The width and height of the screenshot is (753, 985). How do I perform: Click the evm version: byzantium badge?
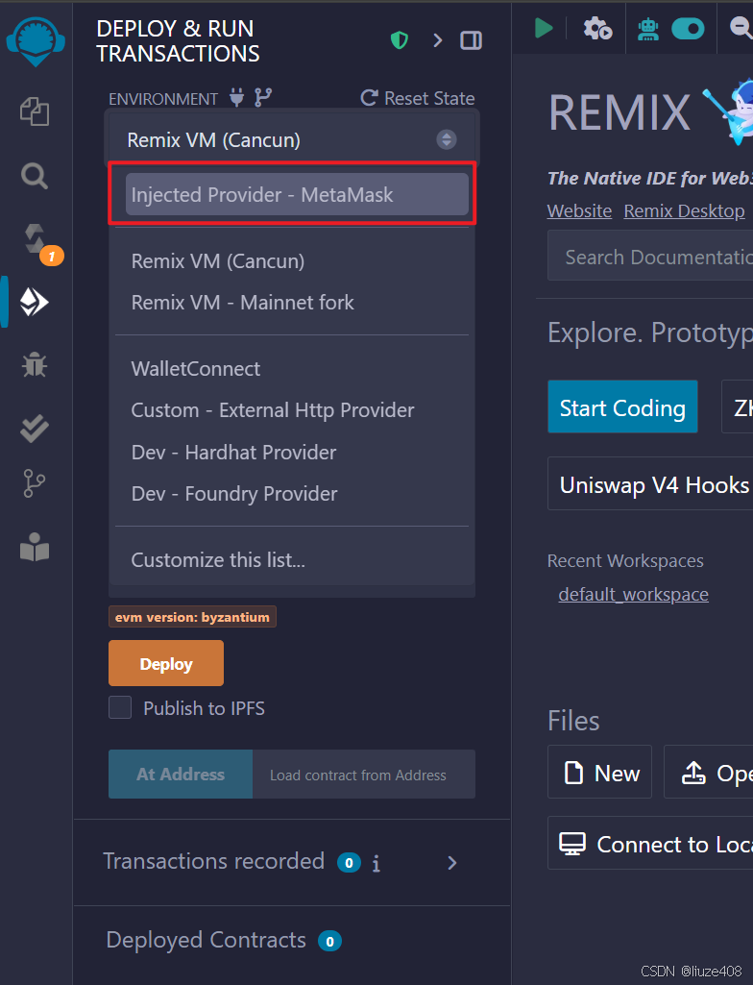[x=192, y=617]
